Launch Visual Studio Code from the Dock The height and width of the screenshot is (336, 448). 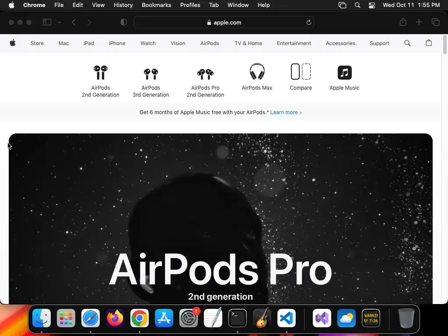coord(286,318)
